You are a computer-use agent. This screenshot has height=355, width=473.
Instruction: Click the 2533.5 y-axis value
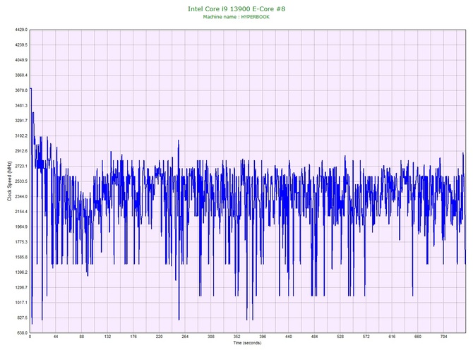pyautogui.click(x=21, y=181)
